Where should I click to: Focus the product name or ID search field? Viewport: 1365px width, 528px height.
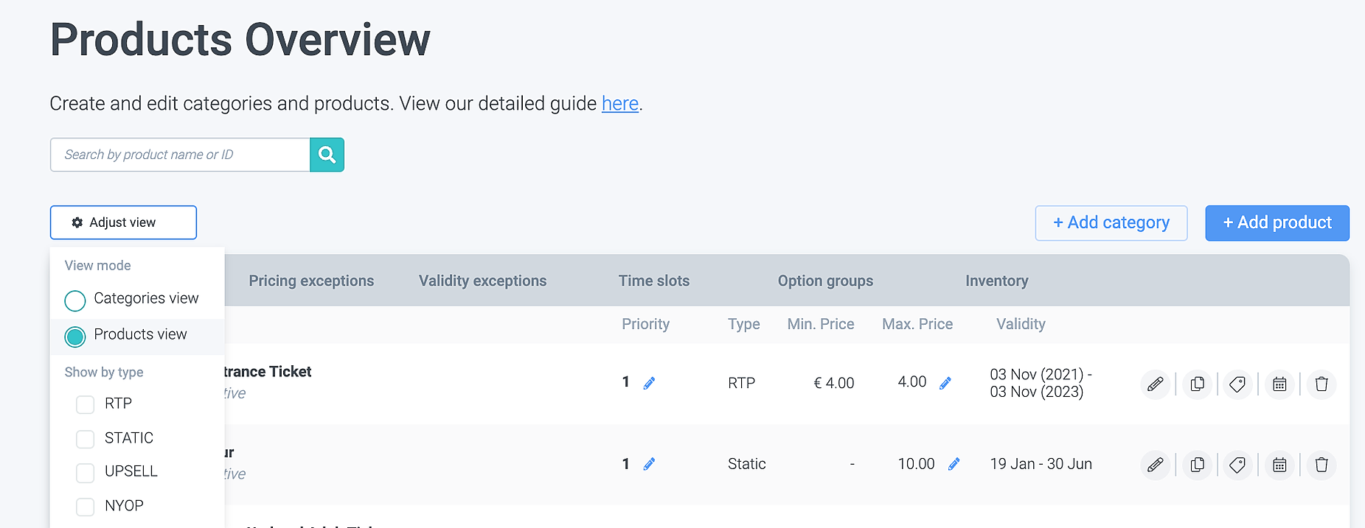coord(180,155)
